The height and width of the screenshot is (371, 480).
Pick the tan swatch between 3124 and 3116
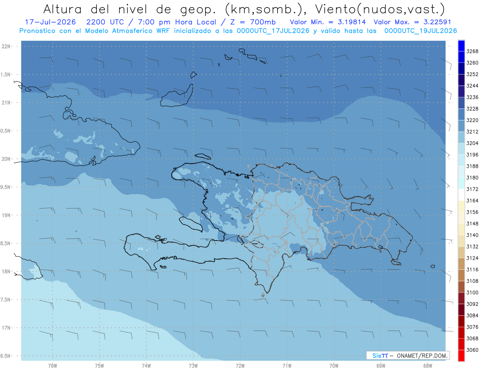pyautogui.click(x=461, y=263)
